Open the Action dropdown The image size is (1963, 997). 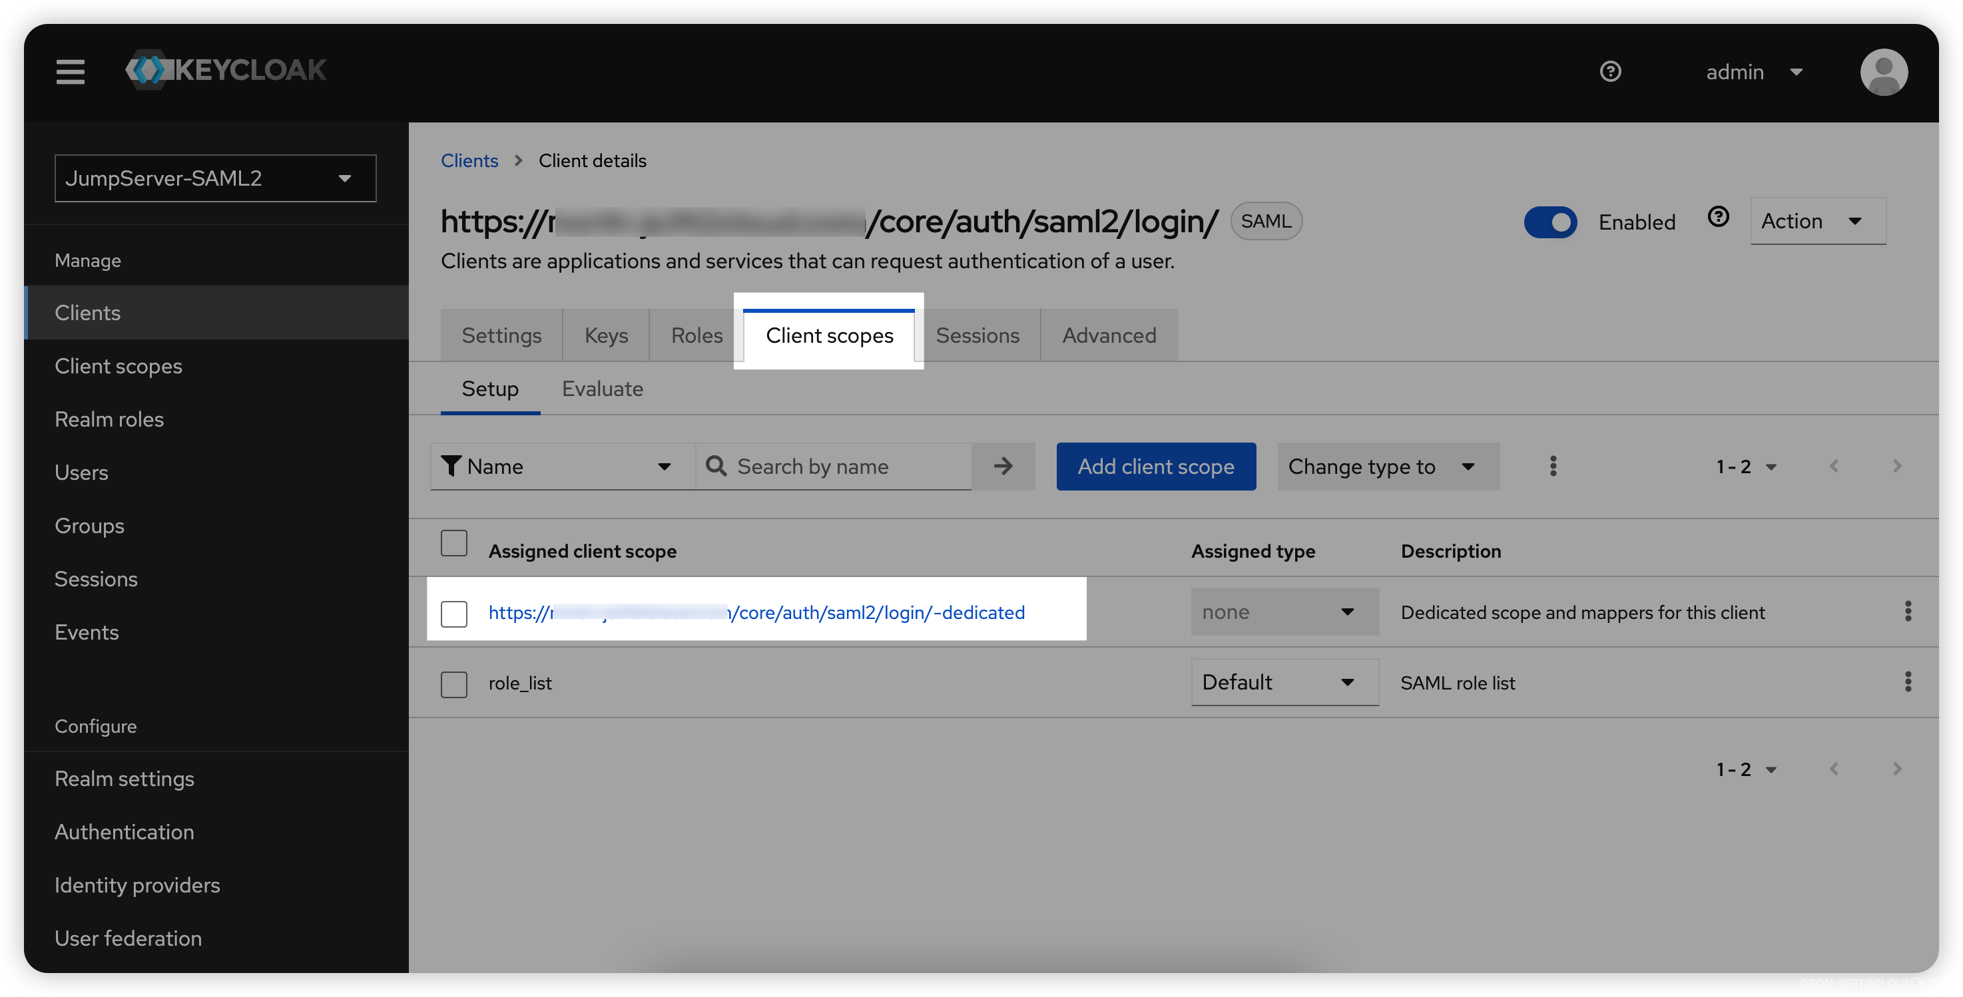[1817, 220]
